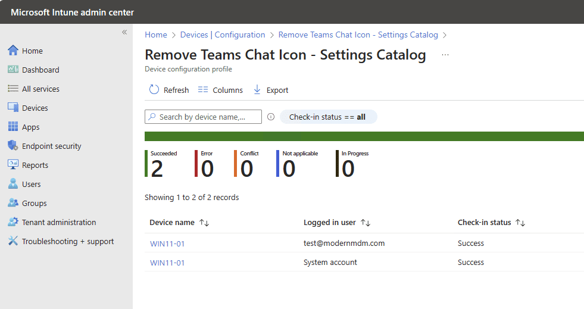Click Success status for System account row

pos(471,262)
